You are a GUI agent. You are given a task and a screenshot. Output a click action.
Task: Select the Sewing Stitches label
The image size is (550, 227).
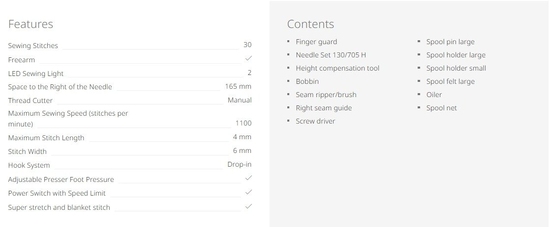(33, 46)
